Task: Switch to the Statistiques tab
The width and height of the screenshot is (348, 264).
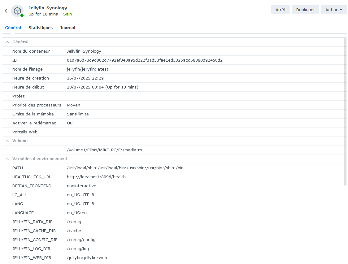Action: click(x=41, y=28)
